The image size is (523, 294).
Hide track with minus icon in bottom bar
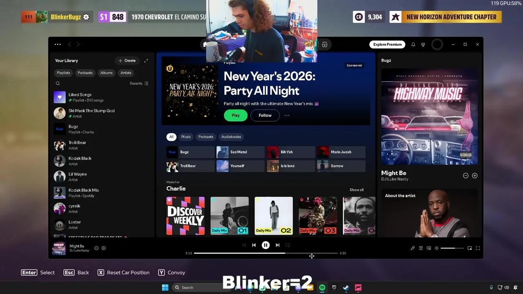click(x=96, y=248)
